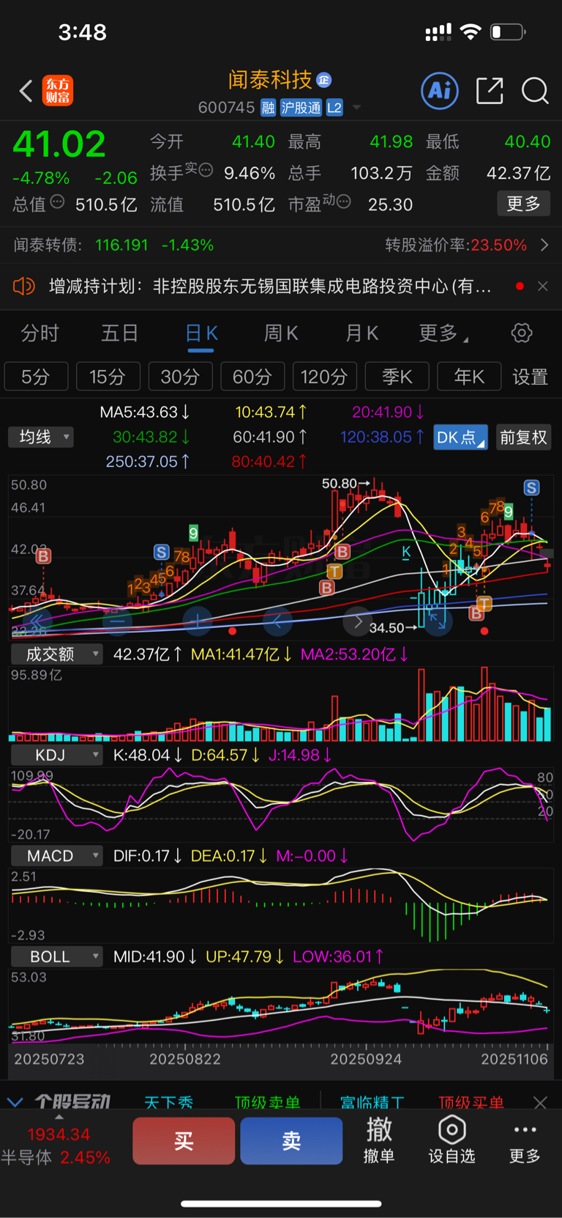The width and height of the screenshot is (562, 1218).
Task: Tap the 更多 quote details button
Action: click(x=523, y=203)
